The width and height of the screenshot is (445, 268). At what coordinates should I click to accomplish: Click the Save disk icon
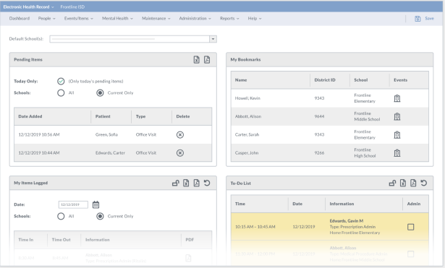pos(418,19)
